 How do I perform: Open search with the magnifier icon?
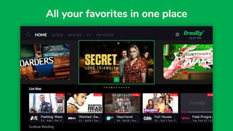(x=28, y=35)
